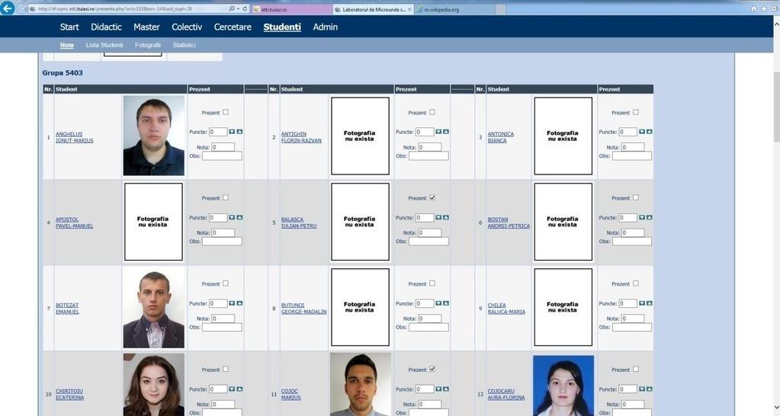Image resolution: width=780 pixels, height=416 pixels.
Task: Open CHIRITOIU ECATERINA student link
Action: [69, 395]
